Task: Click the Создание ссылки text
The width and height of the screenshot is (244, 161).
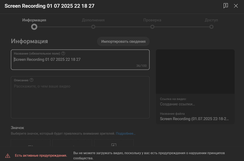Action: pos(177,104)
